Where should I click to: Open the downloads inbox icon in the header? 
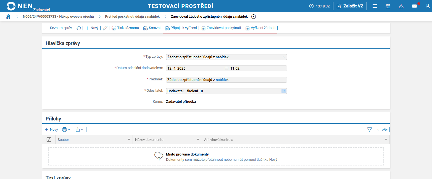click(x=401, y=6)
